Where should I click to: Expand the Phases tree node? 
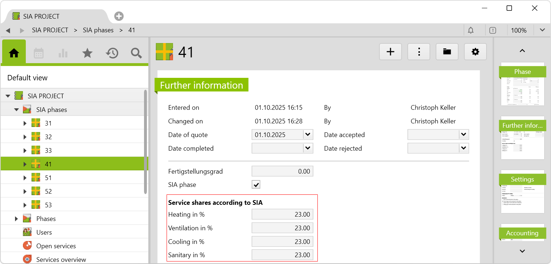(x=16, y=219)
